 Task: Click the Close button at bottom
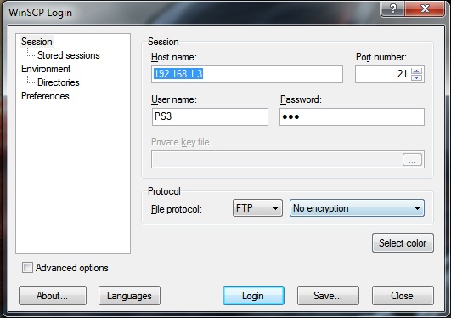click(x=403, y=296)
